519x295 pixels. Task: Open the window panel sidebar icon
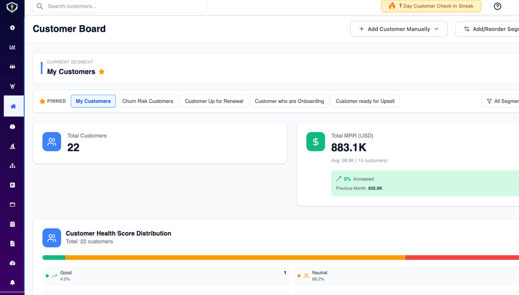[12, 205]
